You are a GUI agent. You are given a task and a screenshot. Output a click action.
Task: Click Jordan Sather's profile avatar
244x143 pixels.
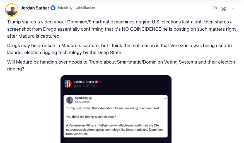coord(12,10)
